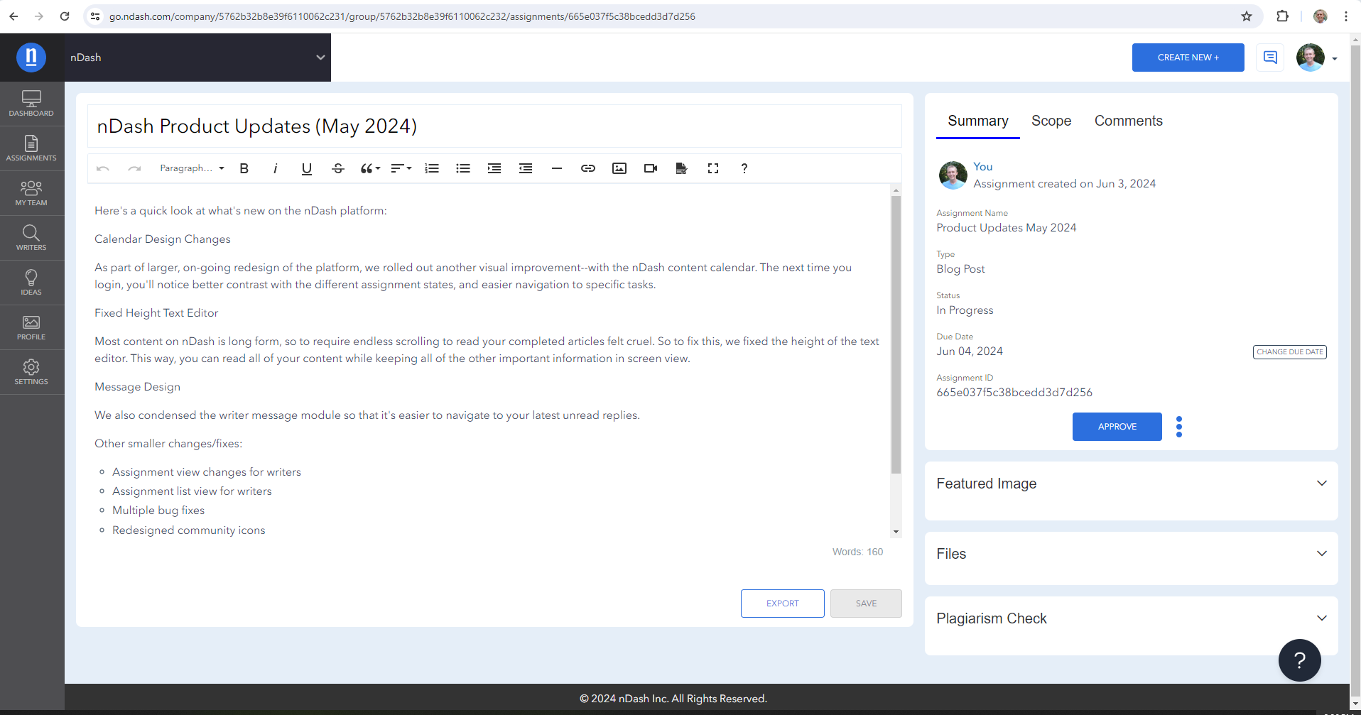Click the editor scroll down arrow

[x=896, y=532]
